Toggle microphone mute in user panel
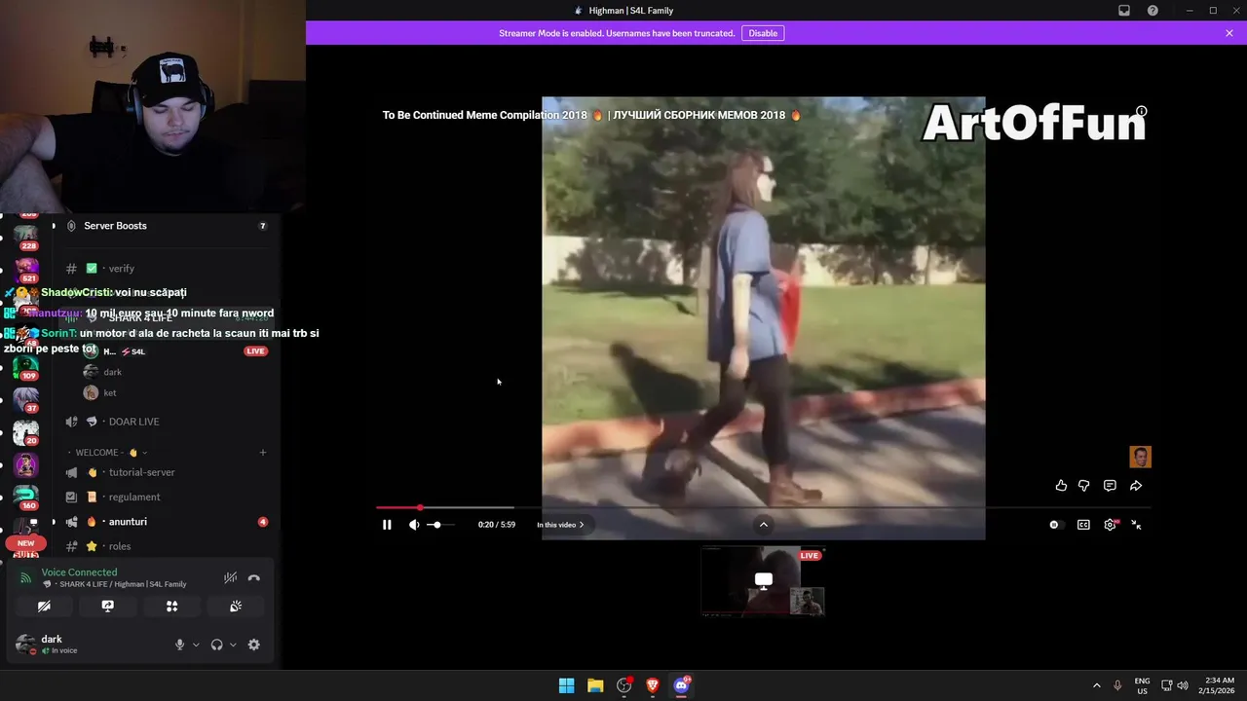The width and height of the screenshot is (1247, 701). click(x=179, y=645)
